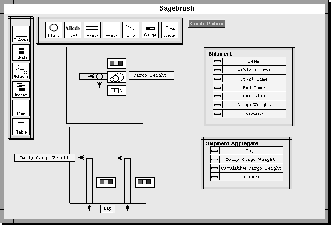Select the Mark tool with circle icon
331x225 pixels.
click(x=54, y=30)
